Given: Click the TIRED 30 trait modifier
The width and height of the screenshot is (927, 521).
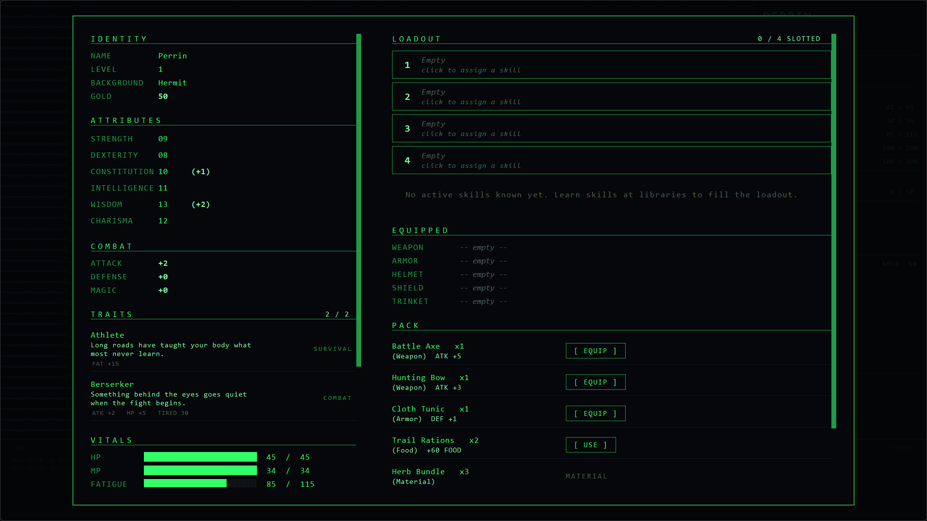Looking at the screenshot, I should [x=173, y=413].
